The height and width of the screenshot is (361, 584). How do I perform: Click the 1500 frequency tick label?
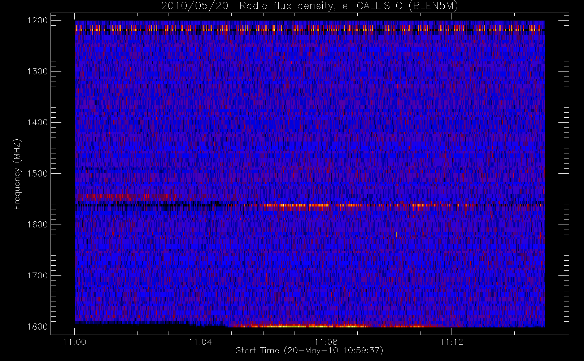coord(38,174)
